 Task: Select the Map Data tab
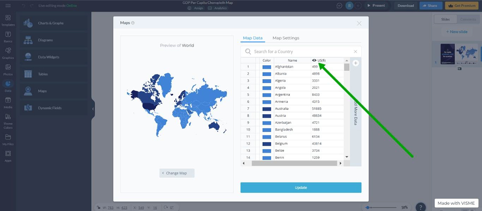point(253,38)
